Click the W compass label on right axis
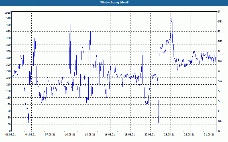 219,71
